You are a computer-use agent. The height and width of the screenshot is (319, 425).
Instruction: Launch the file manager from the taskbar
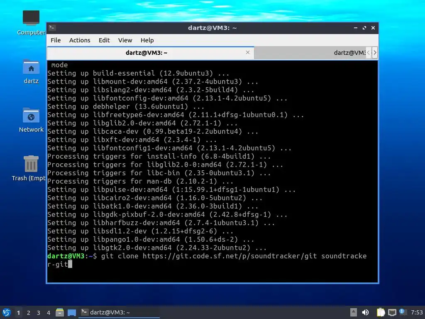point(60,312)
